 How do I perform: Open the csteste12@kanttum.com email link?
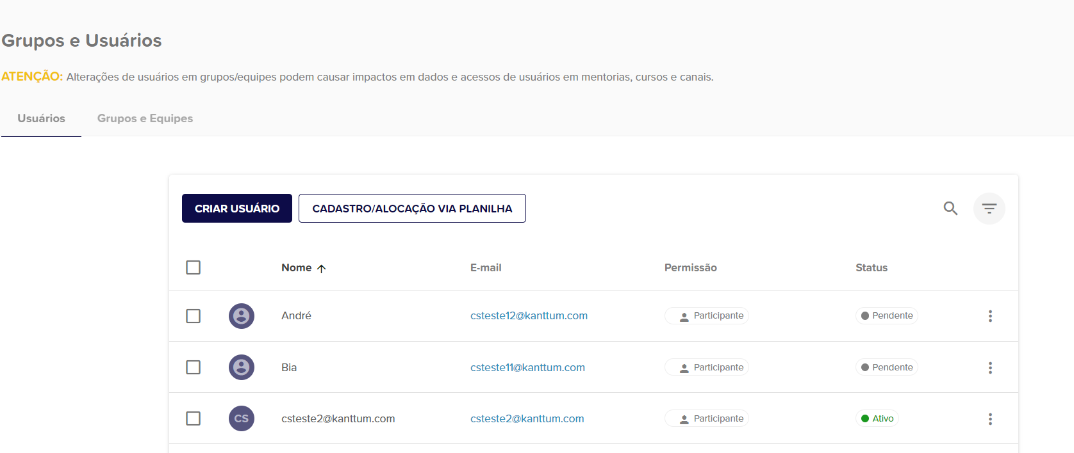tap(529, 316)
